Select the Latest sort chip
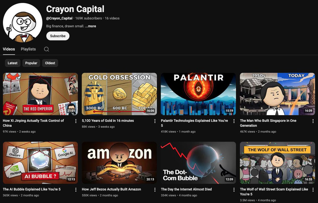This screenshot has height=203, width=318. point(12,63)
